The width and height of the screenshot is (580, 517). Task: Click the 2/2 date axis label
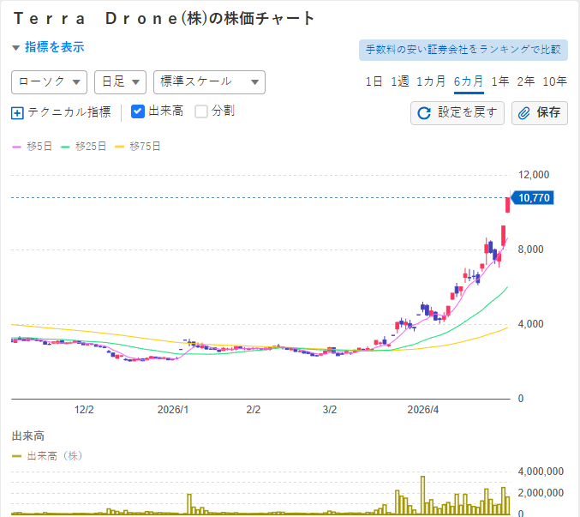point(254,410)
